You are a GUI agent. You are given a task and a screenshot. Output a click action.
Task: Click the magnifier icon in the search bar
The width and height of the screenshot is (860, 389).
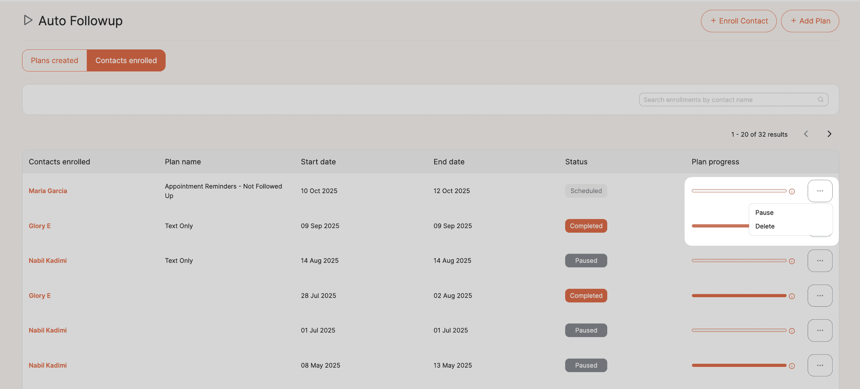click(x=821, y=99)
